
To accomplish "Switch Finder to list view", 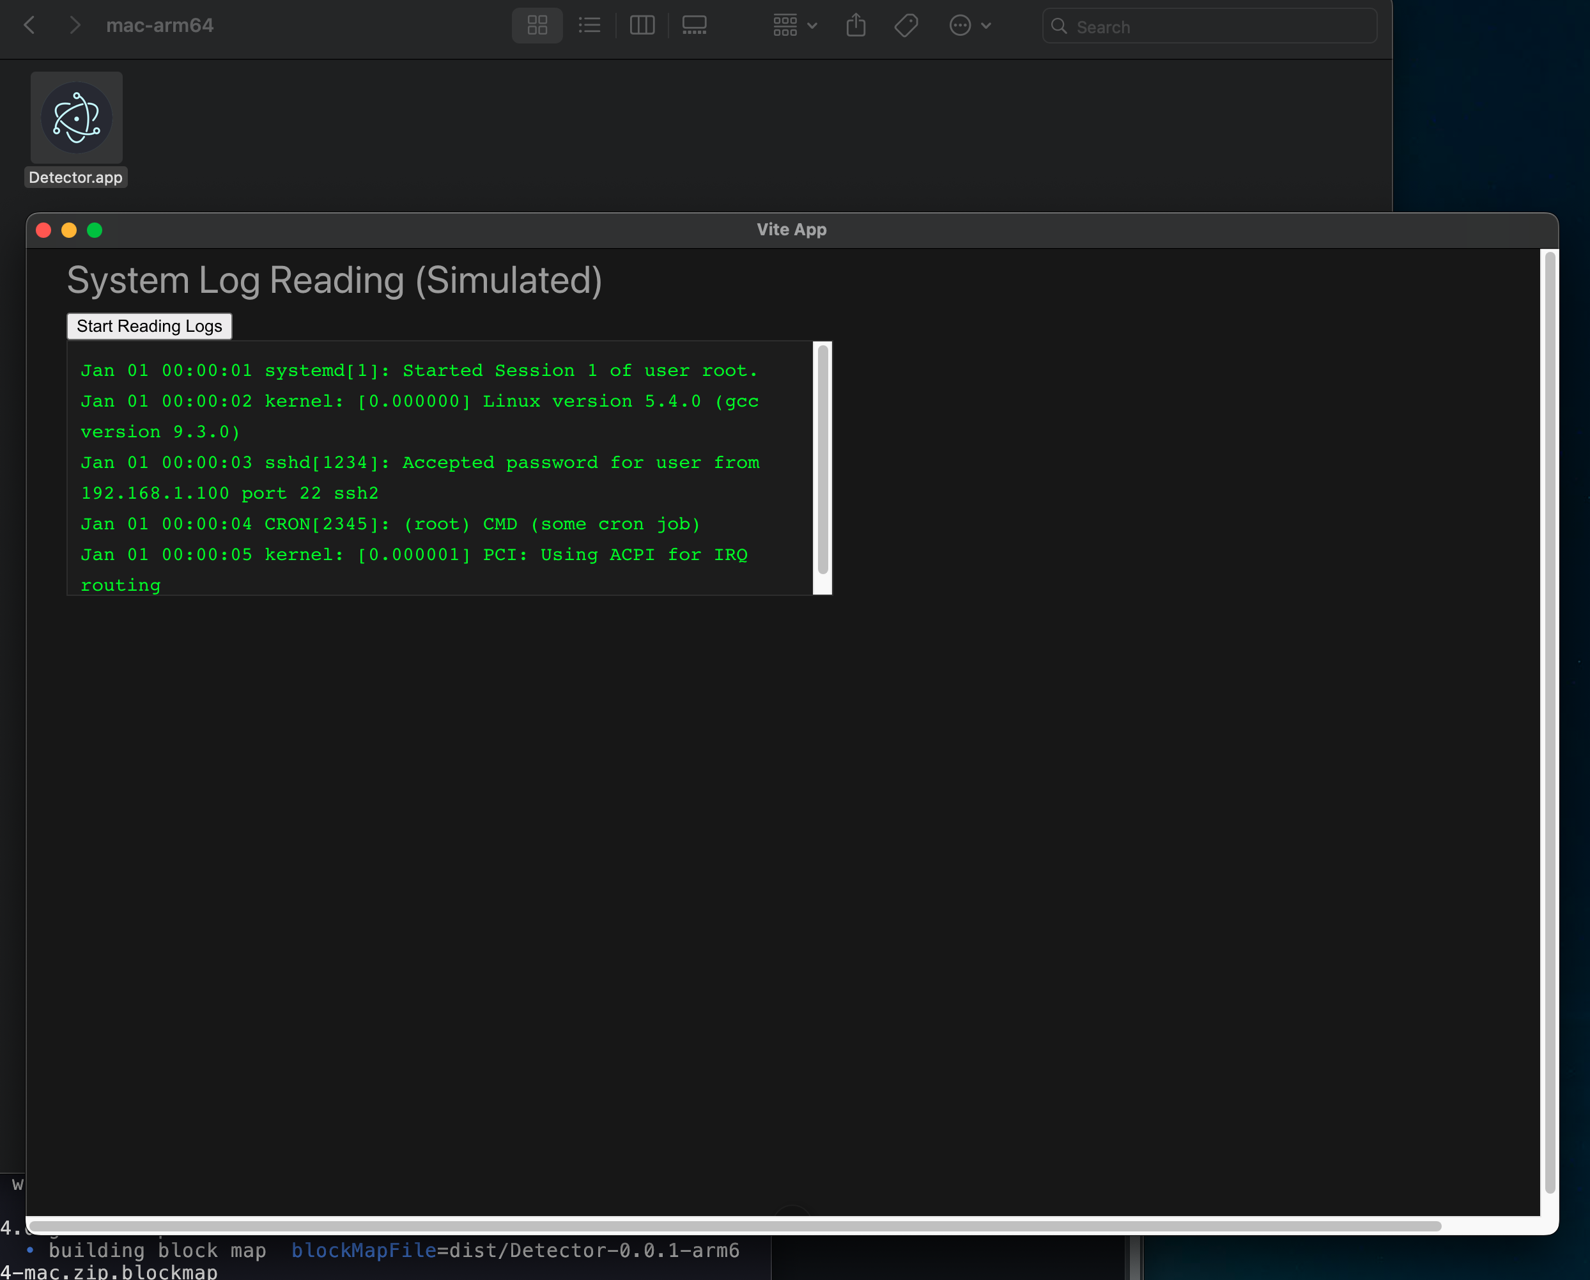I will [589, 26].
